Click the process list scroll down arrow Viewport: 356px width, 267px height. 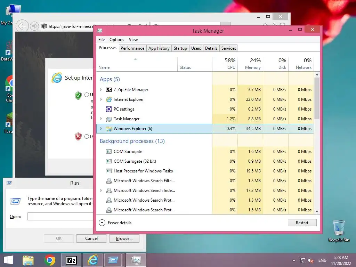317,211
